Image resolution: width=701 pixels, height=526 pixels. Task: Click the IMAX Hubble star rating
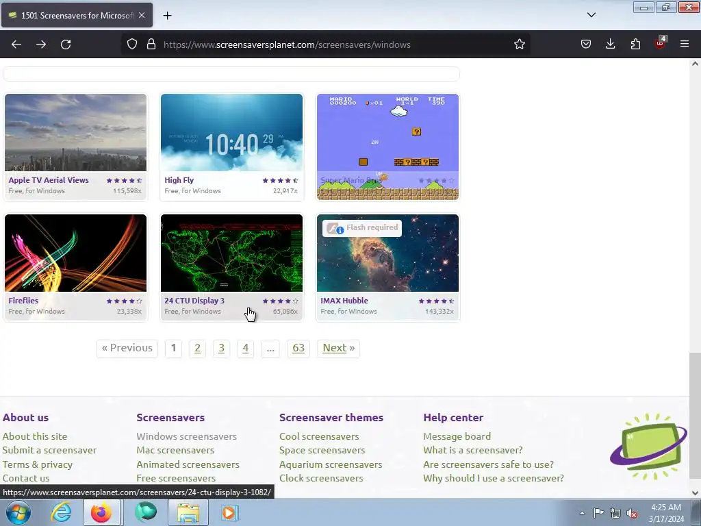point(436,301)
